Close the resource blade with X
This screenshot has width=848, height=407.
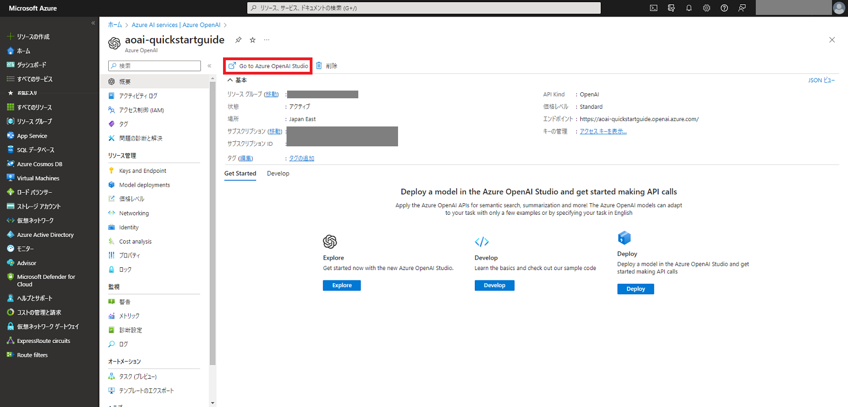pyautogui.click(x=832, y=40)
